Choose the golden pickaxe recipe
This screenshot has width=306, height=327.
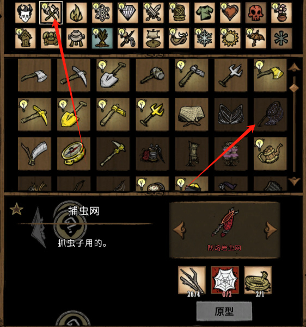[x=34, y=114]
